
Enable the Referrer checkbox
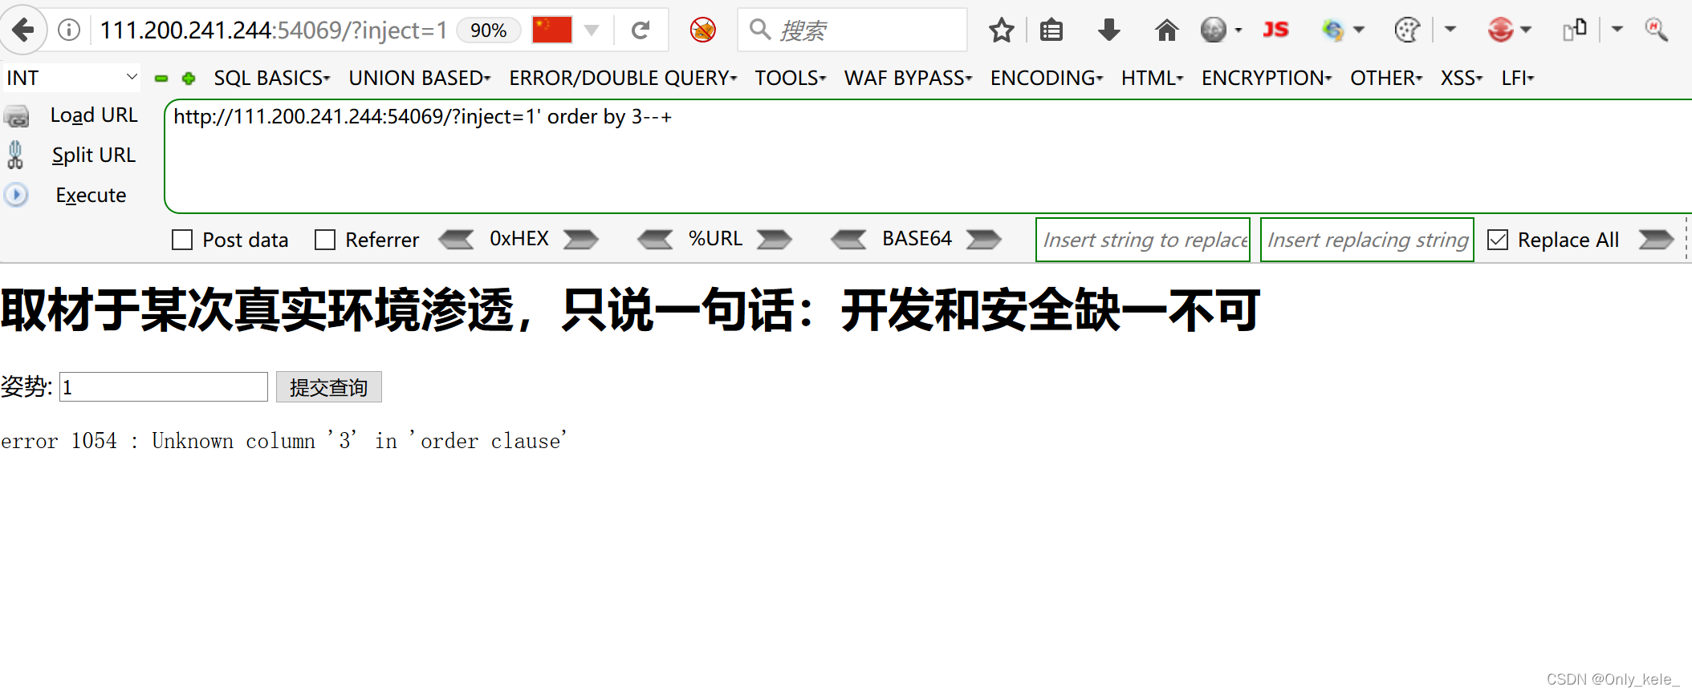tap(325, 240)
